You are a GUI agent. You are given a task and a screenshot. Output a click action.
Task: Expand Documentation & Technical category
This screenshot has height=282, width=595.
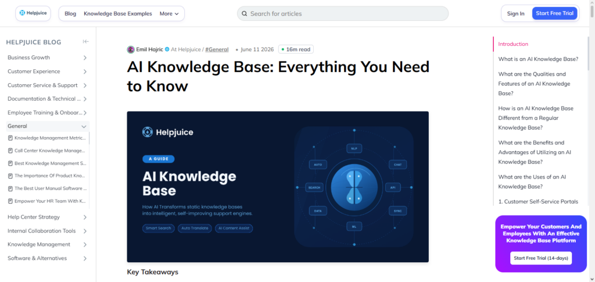tap(85, 99)
